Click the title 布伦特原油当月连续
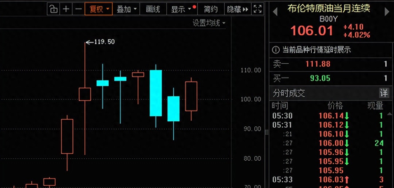The height and width of the screenshot is (188, 394). (x=329, y=8)
